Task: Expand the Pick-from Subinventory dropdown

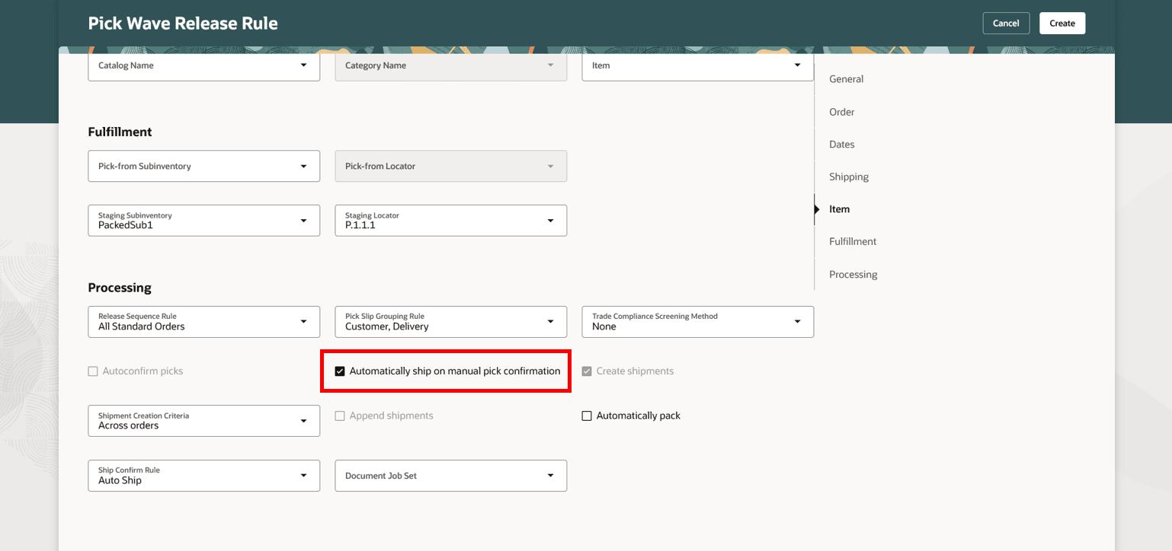Action: click(x=203, y=166)
